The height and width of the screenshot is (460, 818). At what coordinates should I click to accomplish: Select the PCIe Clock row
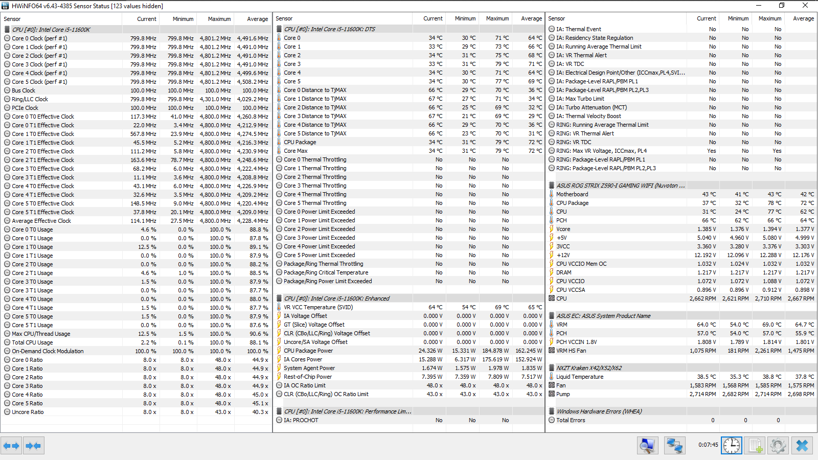pos(136,108)
